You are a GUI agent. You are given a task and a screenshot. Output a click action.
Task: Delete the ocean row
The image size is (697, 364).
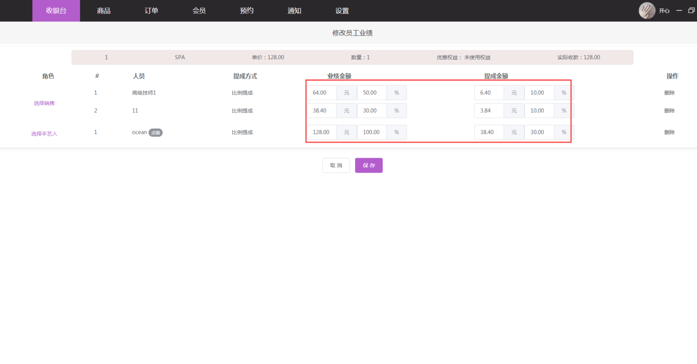669,133
